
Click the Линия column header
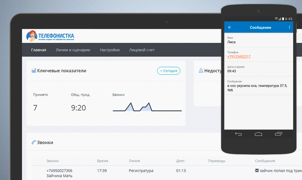[134, 161]
